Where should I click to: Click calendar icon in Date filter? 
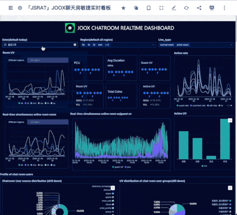tap(5, 45)
